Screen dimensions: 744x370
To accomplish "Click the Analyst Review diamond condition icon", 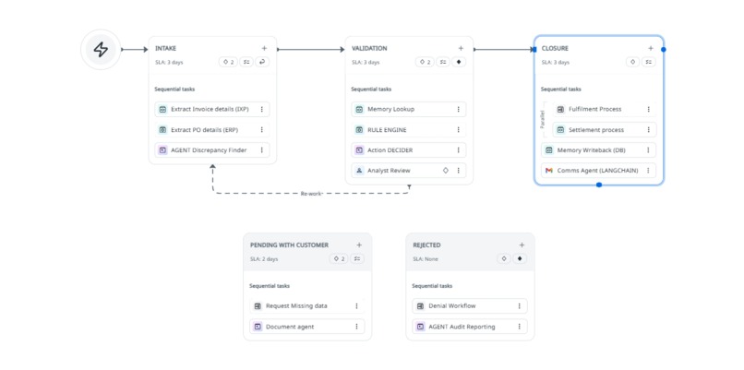I will coord(445,171).
